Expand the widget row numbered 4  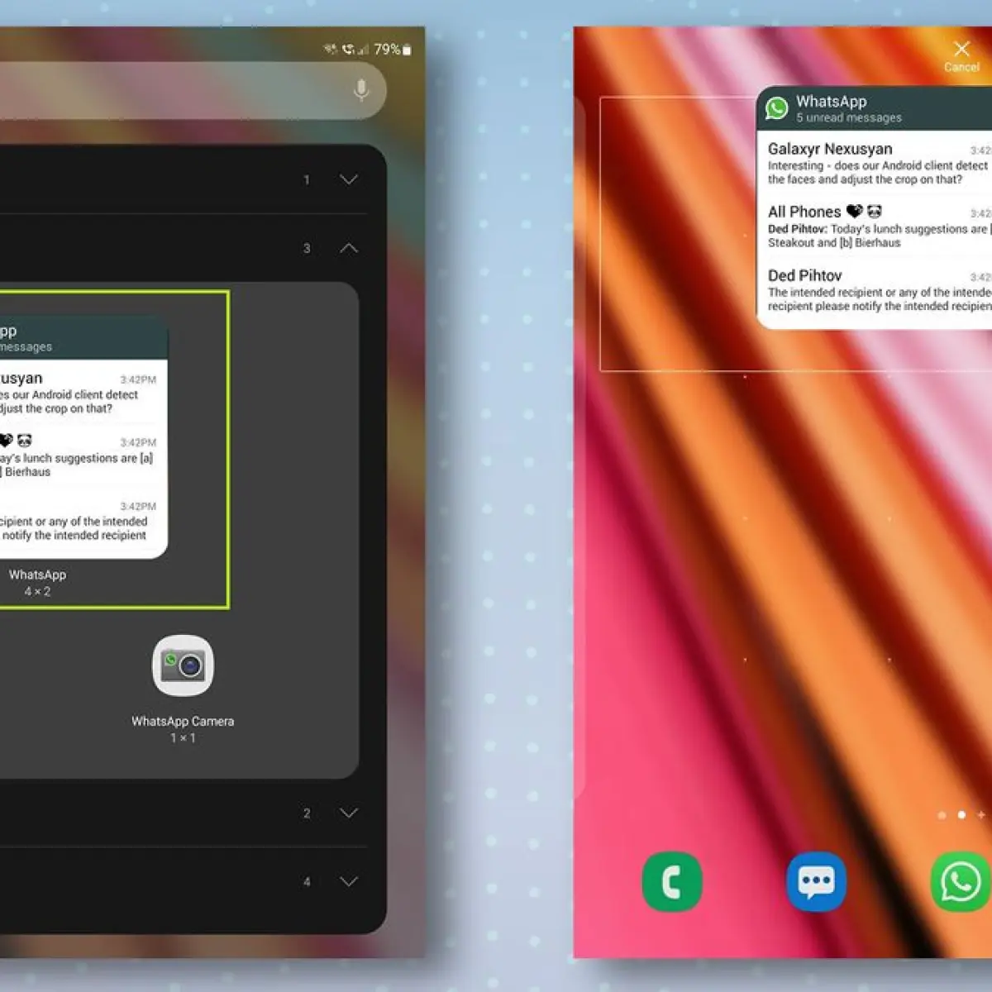pyautogui.click(x=349, y=881)
